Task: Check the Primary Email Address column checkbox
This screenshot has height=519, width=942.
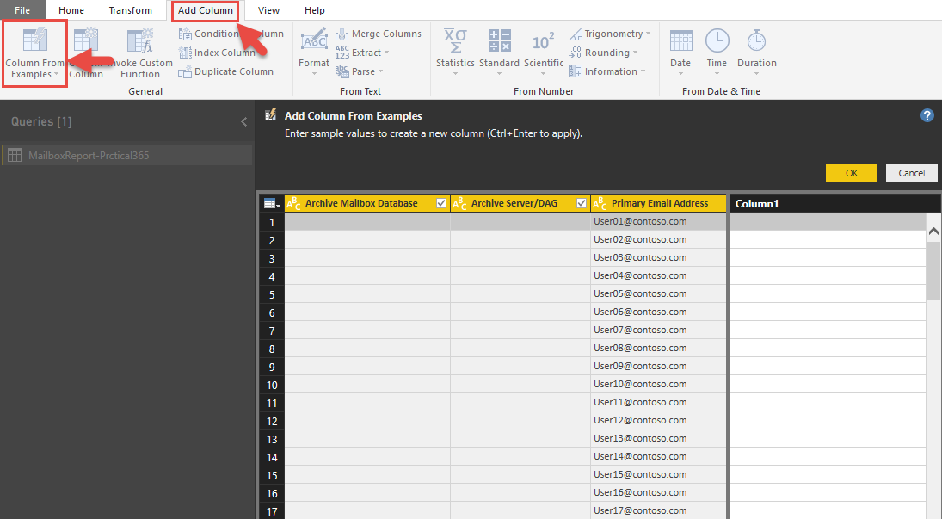Action: (720, 202)
